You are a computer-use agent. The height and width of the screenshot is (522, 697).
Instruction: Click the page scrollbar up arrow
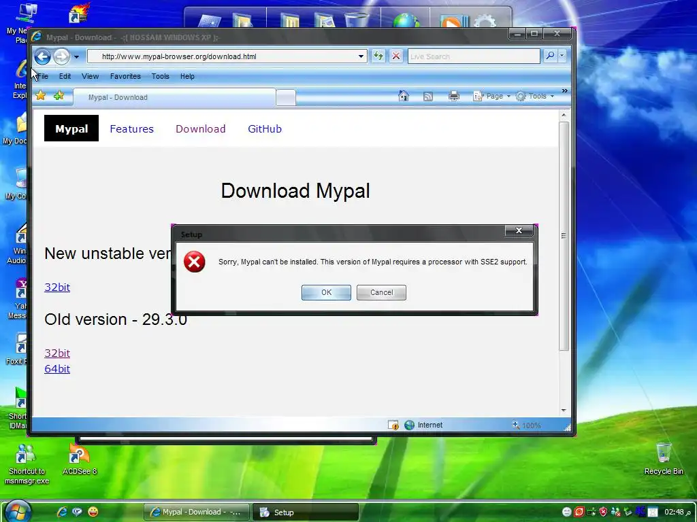coord(564,116)
